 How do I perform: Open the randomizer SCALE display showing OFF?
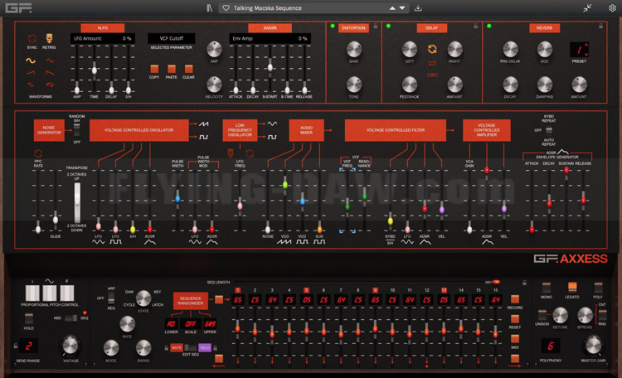[191, 323]
